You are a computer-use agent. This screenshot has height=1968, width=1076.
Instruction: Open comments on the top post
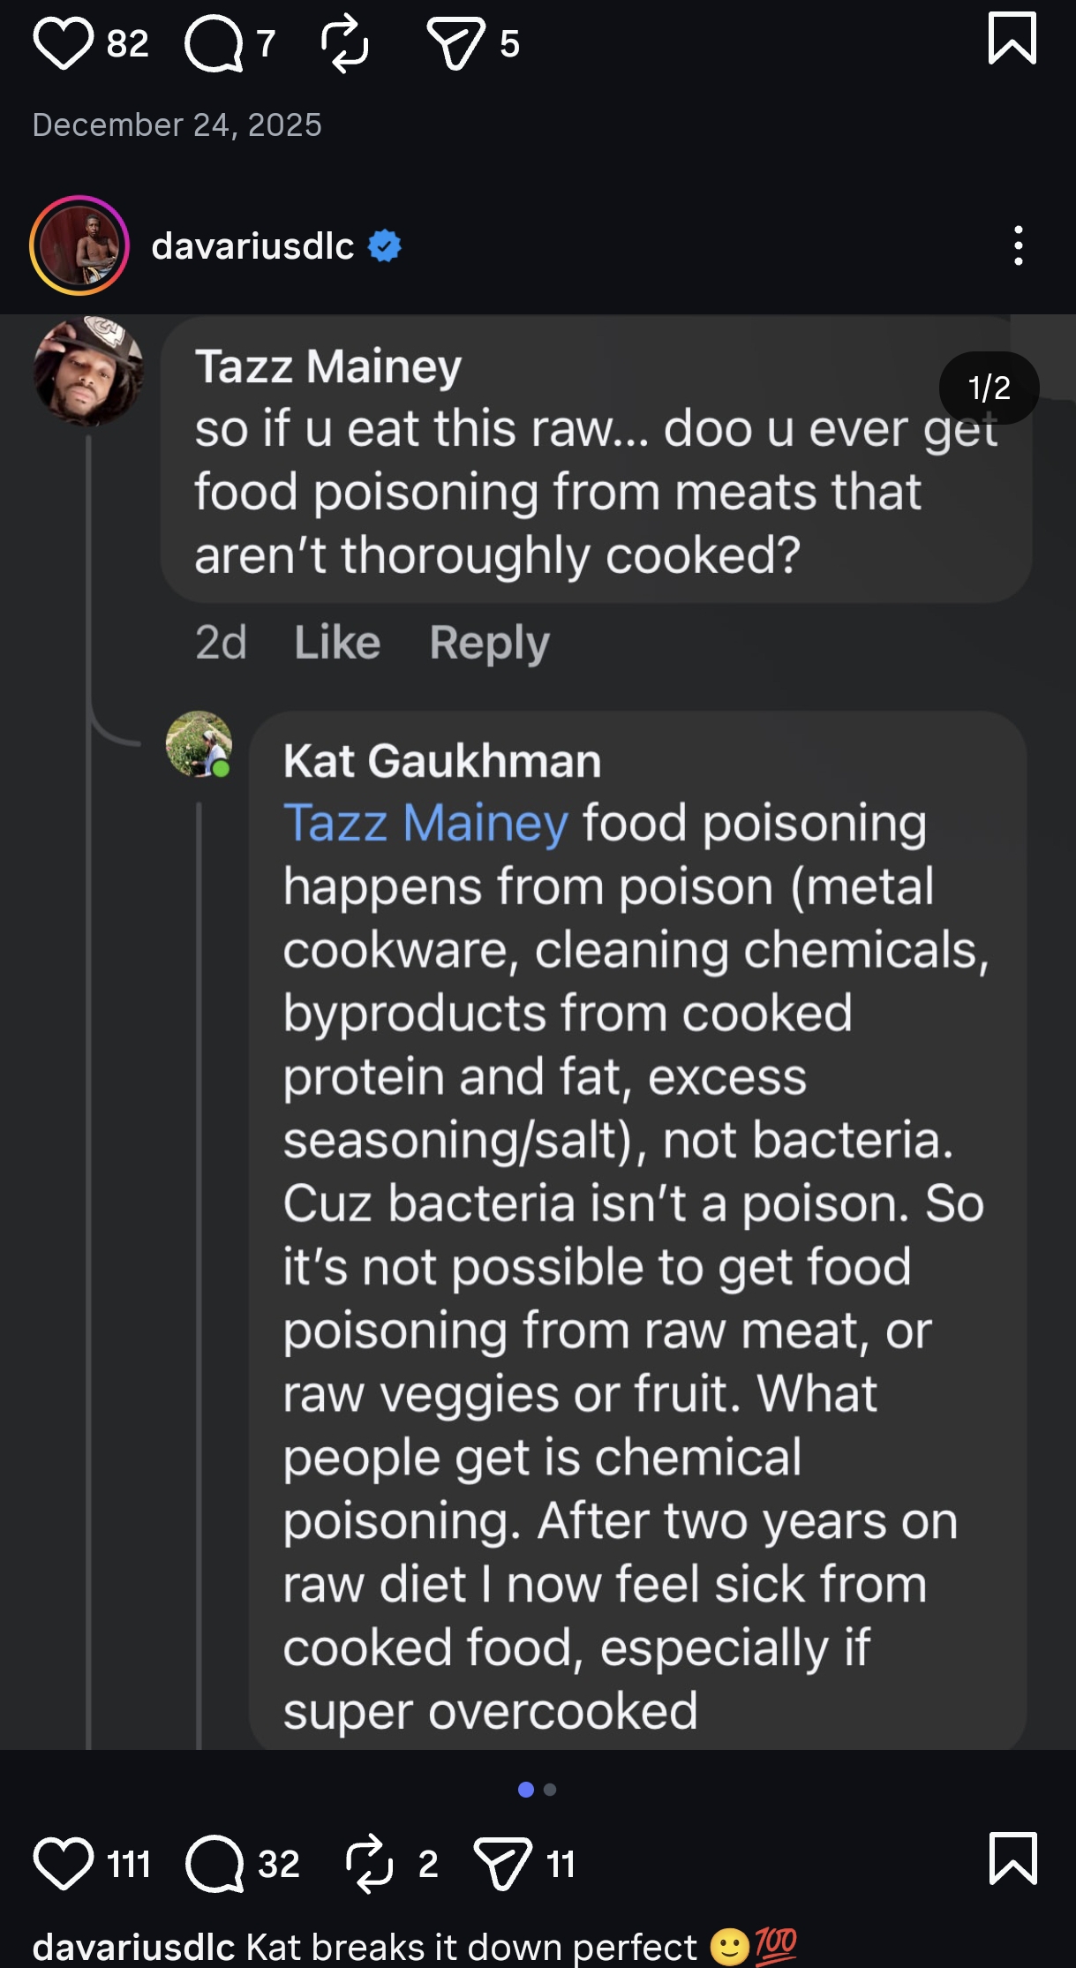click(214, 41)
